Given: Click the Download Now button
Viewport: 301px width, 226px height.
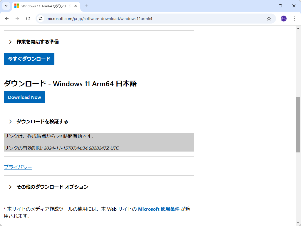Looking at the screenshot, I should tap(24, 97).
